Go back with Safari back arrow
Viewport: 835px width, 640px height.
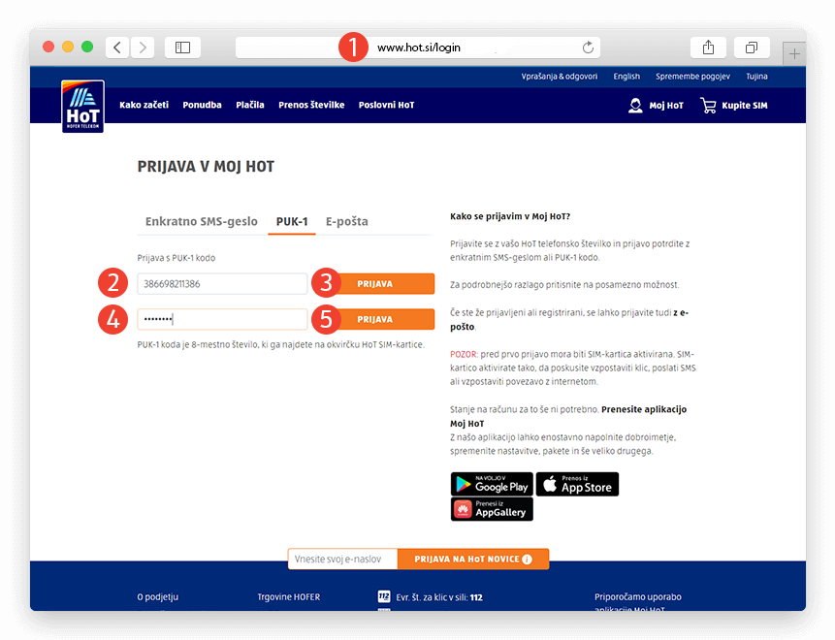[x=117, y=48]
